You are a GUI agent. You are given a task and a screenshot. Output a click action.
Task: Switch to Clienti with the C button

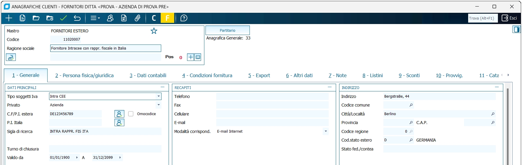coord(154,18)
